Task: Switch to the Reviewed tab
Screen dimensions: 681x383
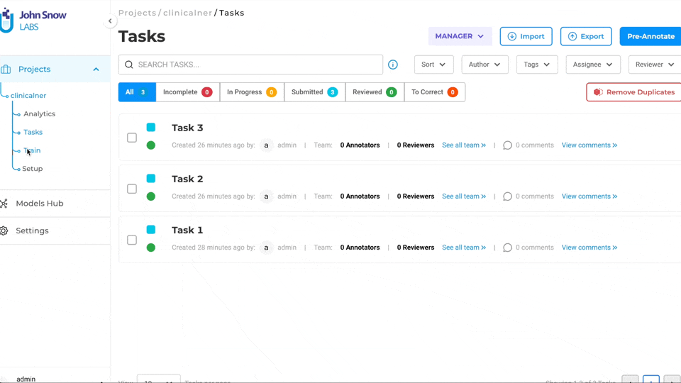Action: pos(375,92)
